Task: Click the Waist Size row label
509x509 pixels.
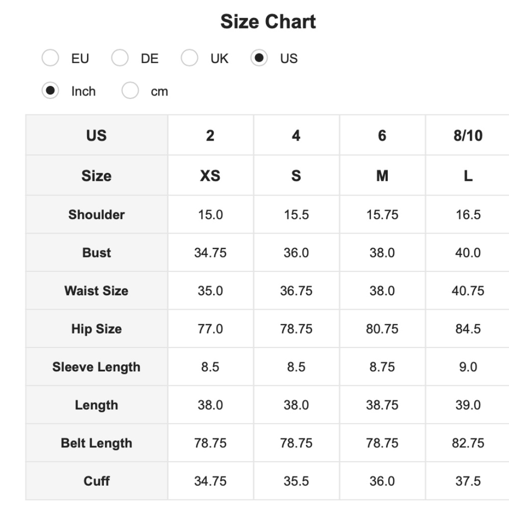Action: click(96, 291)
